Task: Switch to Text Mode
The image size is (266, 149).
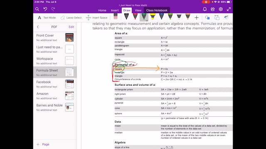Action: pyautogui.click(x=47, y=17)
